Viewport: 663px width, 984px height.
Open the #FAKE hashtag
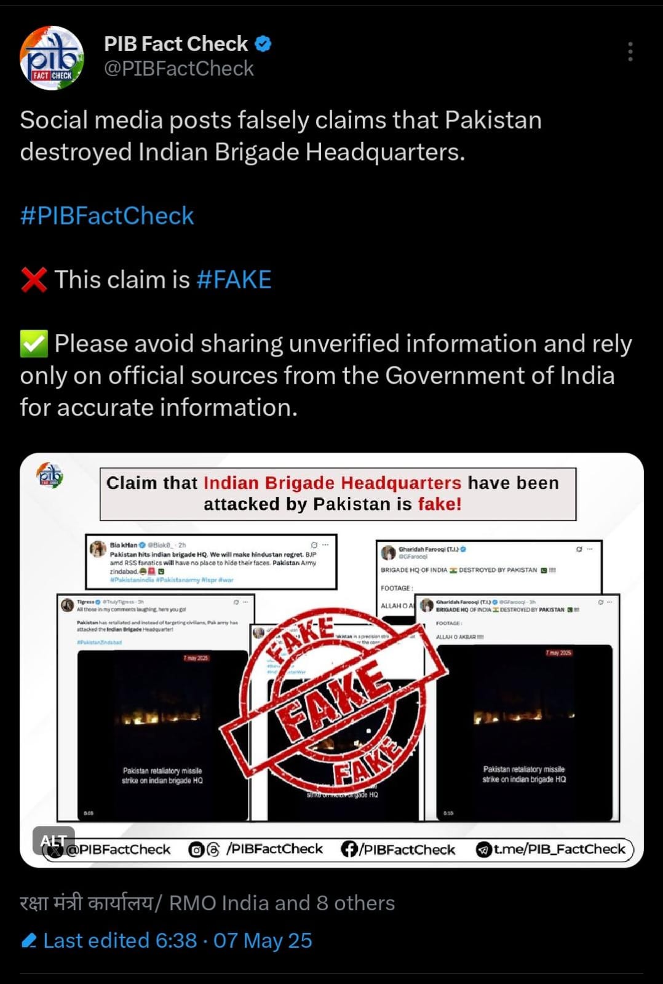coord(234,280)
